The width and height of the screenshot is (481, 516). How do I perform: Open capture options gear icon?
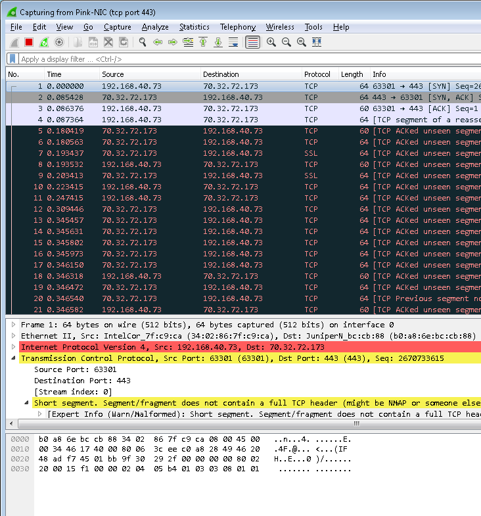click(x=59, y=42)
